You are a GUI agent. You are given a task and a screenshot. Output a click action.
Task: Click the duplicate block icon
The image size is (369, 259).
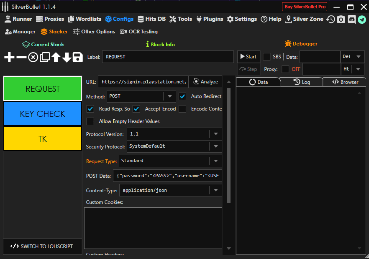pyautogui.click(x=45, y=57)
